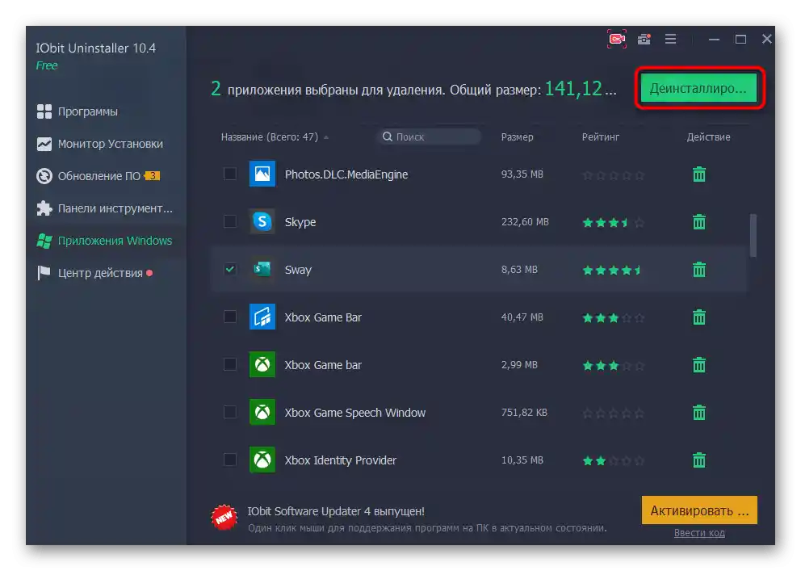Uninstall Sway using its trash icon

(x=698, y=269)
